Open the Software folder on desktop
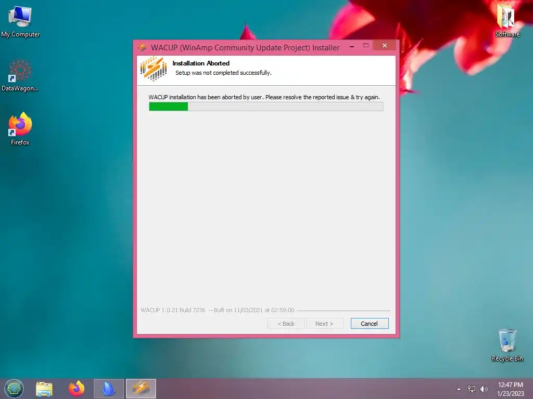The height and width of the screenshot is (399, 533). [x=507, y=21]
